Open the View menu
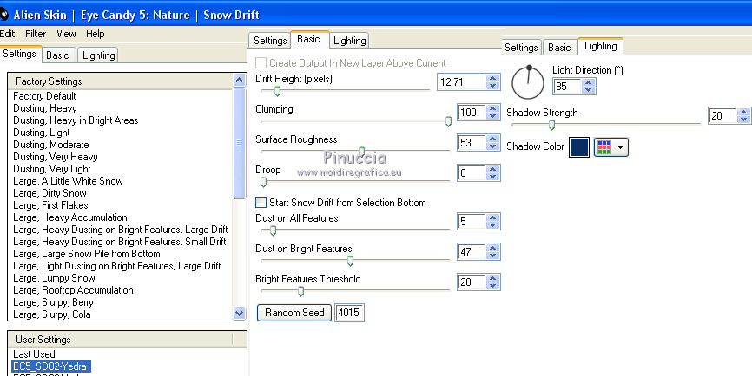 tap(66, 34)
